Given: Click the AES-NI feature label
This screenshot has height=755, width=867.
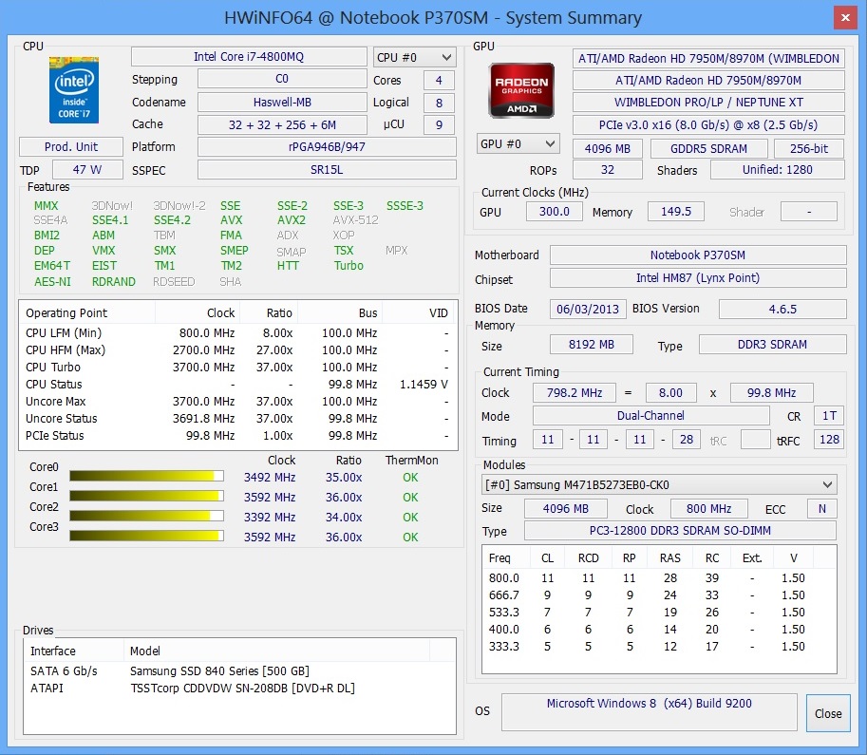Looking at the screenshot, I should click(x=52, y=281).
